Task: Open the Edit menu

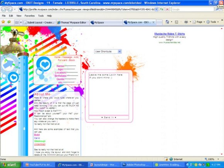Action: (11, 16)
